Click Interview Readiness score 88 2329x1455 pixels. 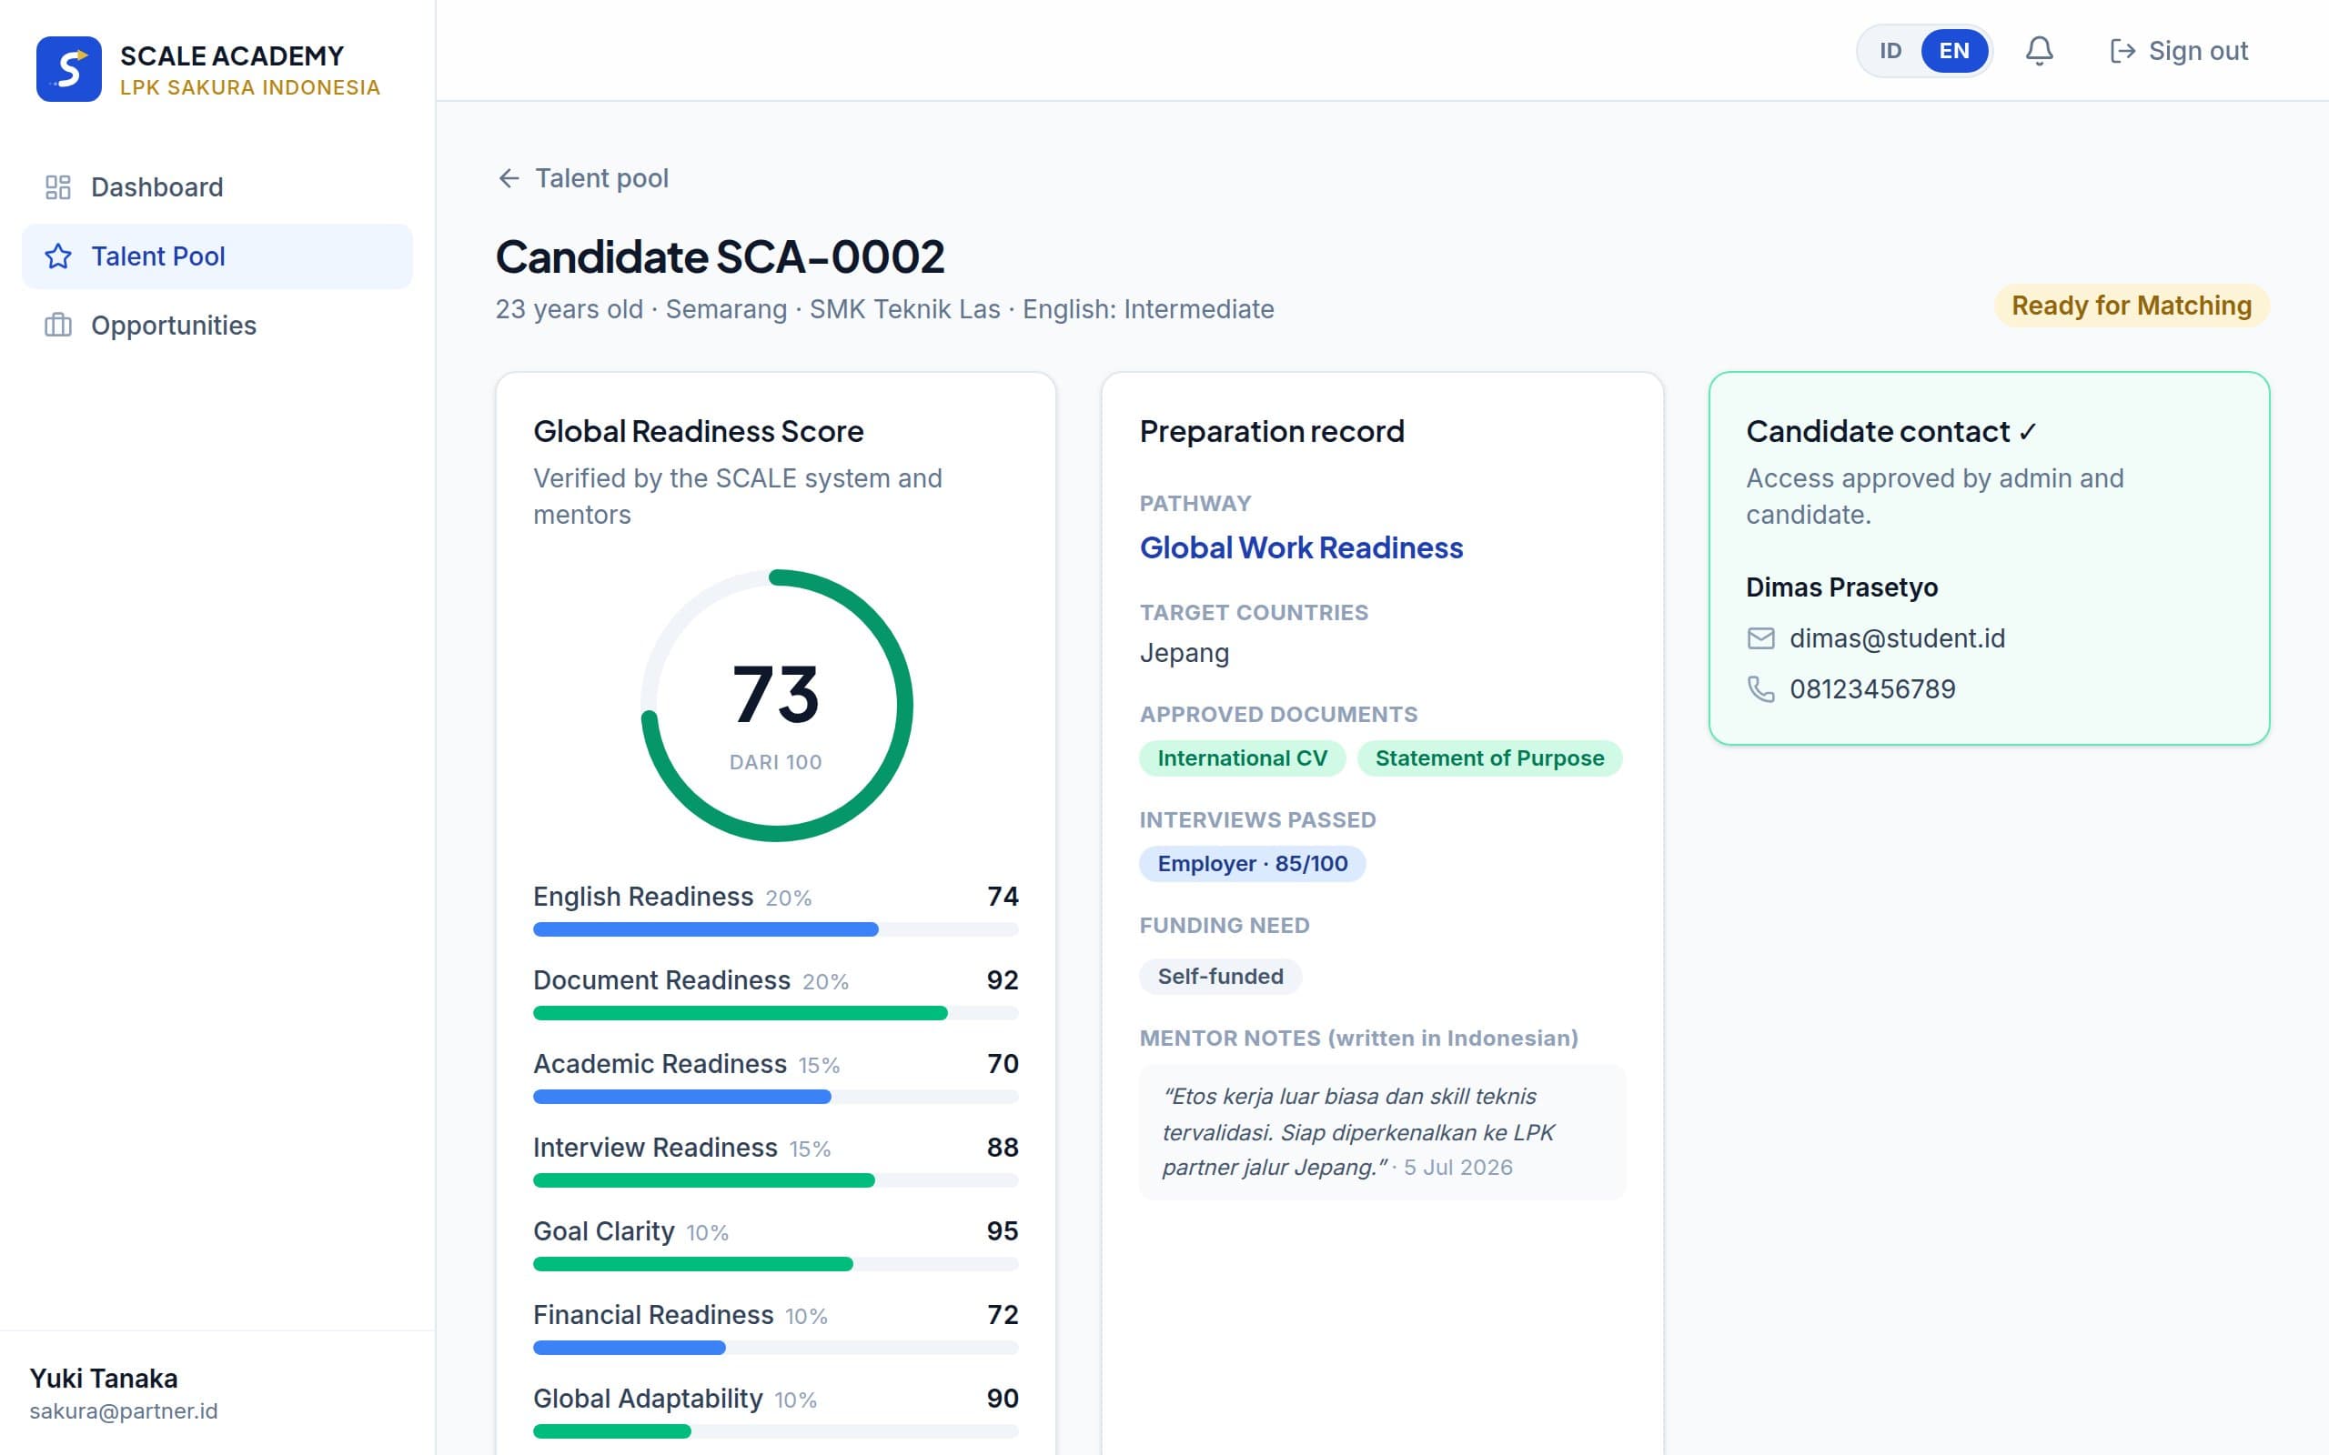coord(1003,1148)
